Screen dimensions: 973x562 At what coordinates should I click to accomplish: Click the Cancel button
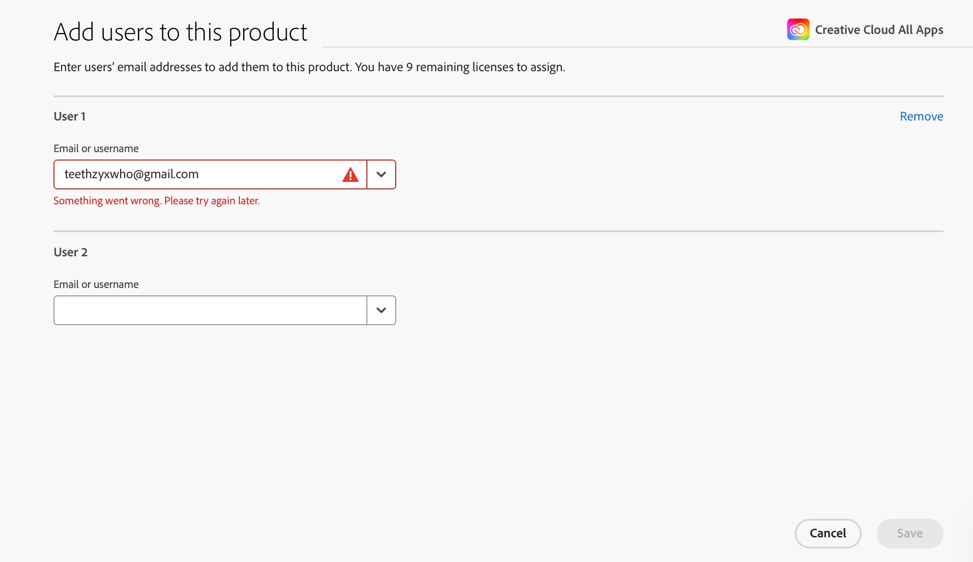point(827,533)
